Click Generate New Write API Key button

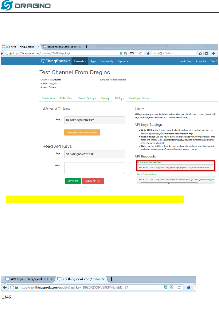click(x=82, y=133)
